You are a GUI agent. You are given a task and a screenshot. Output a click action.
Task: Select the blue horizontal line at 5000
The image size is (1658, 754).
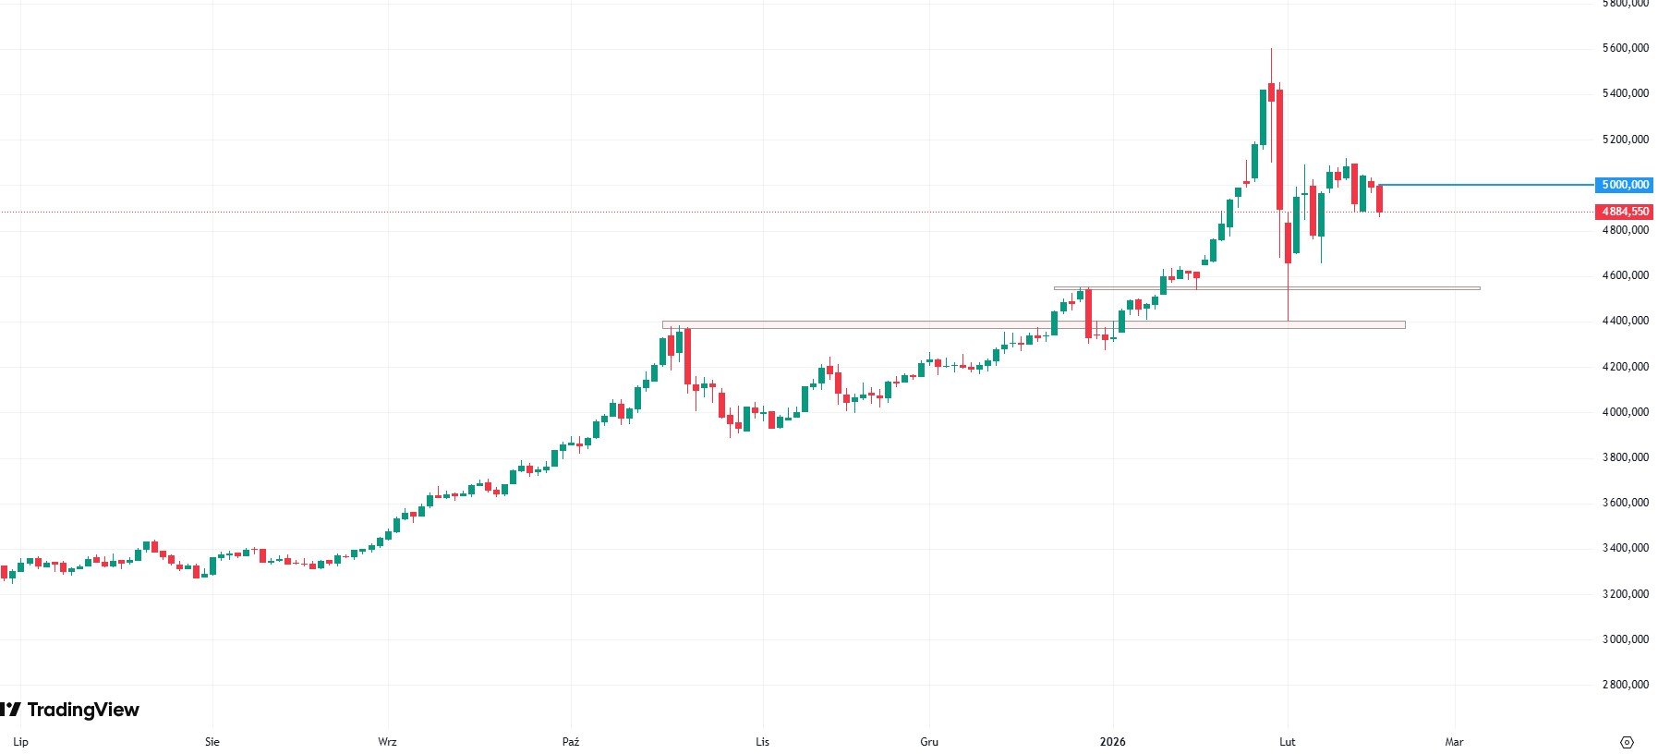(x=1487, y=185)
